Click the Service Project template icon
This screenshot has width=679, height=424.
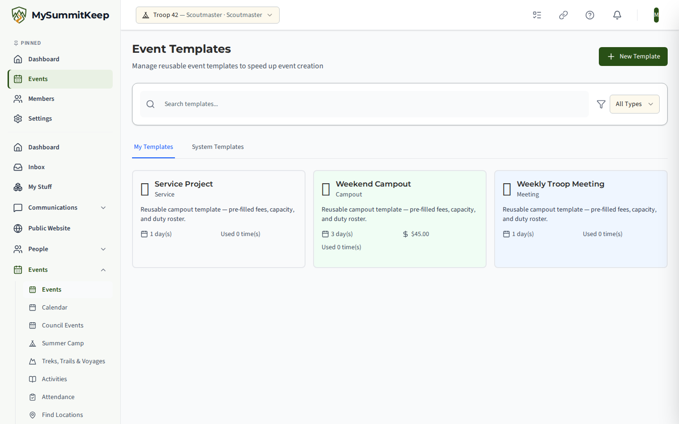point(145,189)
